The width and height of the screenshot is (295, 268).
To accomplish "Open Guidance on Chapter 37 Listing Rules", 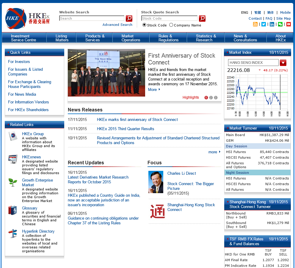I will coord(103,221).
